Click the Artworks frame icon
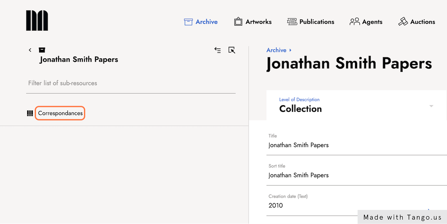447x224 pixels. [238, 22]
